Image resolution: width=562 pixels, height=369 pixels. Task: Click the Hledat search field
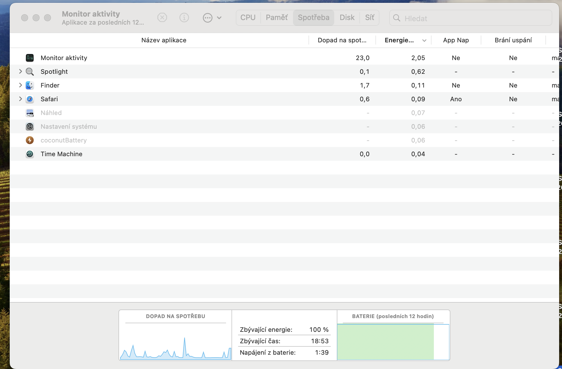tap(475, 18)
